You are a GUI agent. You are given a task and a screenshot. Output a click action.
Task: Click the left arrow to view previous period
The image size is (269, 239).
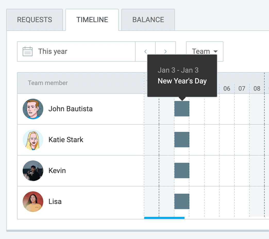coord(145,51)
